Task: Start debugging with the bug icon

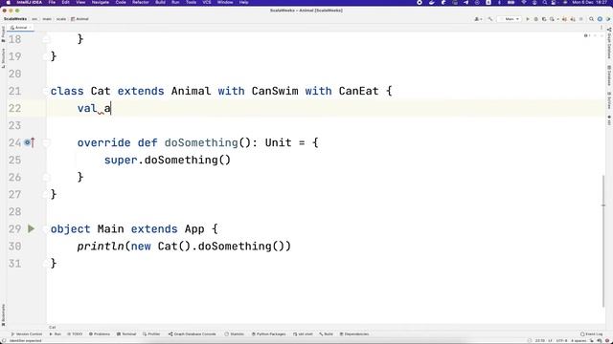Action: click(536, 19)
